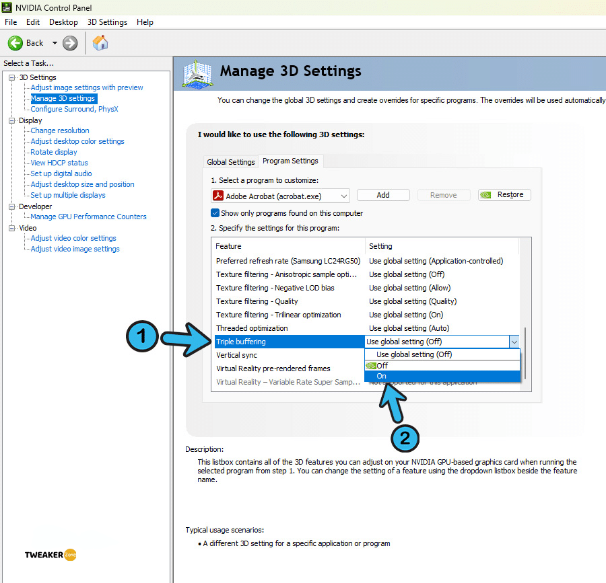Open the Edit menu
Image resolution: width=606 pixels, height=583 pixels.
point(33,22)
